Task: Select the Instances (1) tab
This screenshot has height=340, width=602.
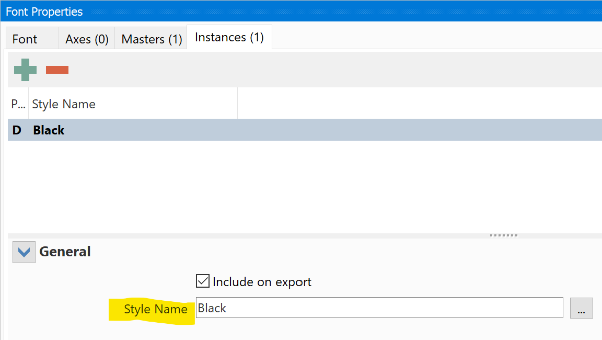Action: 229,37
